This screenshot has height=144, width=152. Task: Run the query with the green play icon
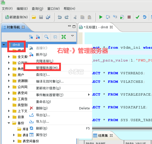tap(101, 17)
